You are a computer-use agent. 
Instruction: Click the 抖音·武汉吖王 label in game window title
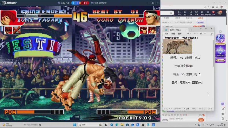click(x=99, y=3)
